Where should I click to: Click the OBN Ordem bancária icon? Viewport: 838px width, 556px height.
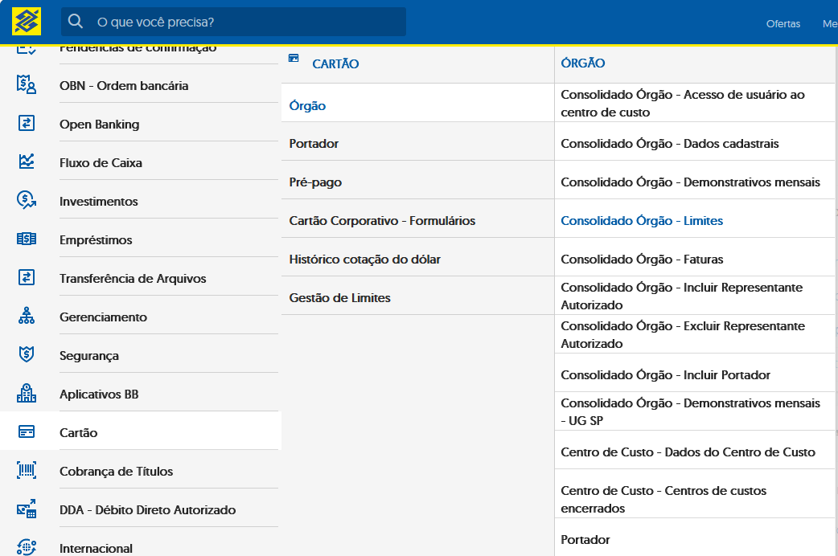click(x=27, y=85)
